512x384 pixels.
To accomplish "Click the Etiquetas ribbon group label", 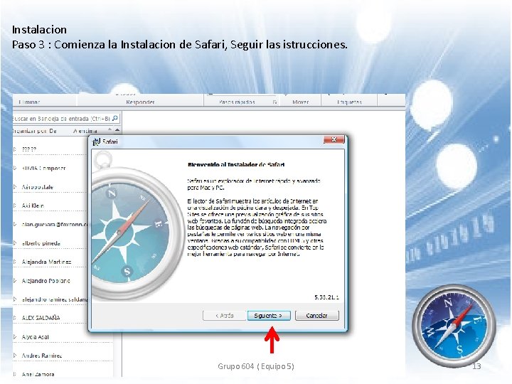I will point(349,102).
